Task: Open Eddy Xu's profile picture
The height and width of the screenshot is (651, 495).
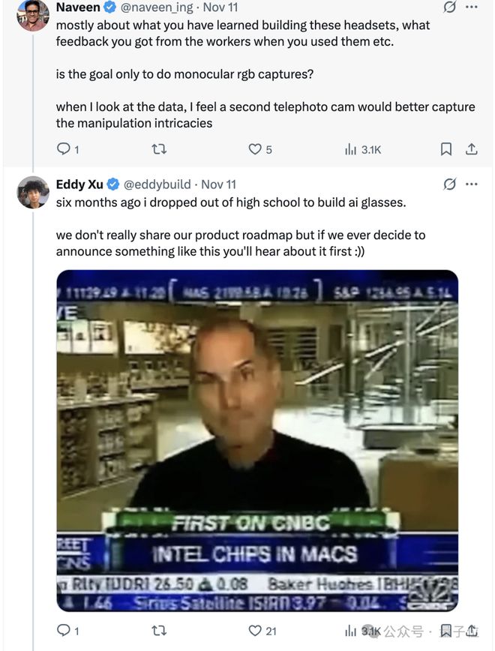Action: coord(33,192)
